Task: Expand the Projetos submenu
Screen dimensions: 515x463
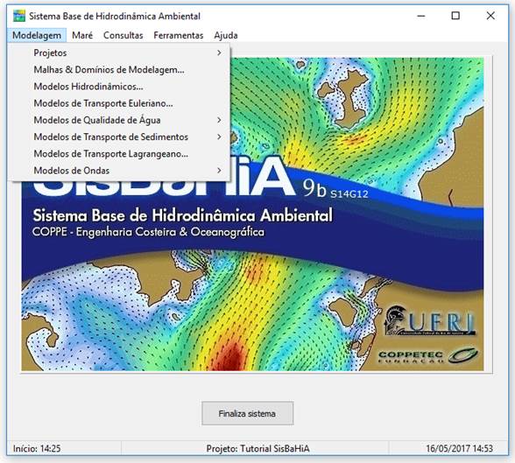Action: pyautogui.click(x=119, y=53)
